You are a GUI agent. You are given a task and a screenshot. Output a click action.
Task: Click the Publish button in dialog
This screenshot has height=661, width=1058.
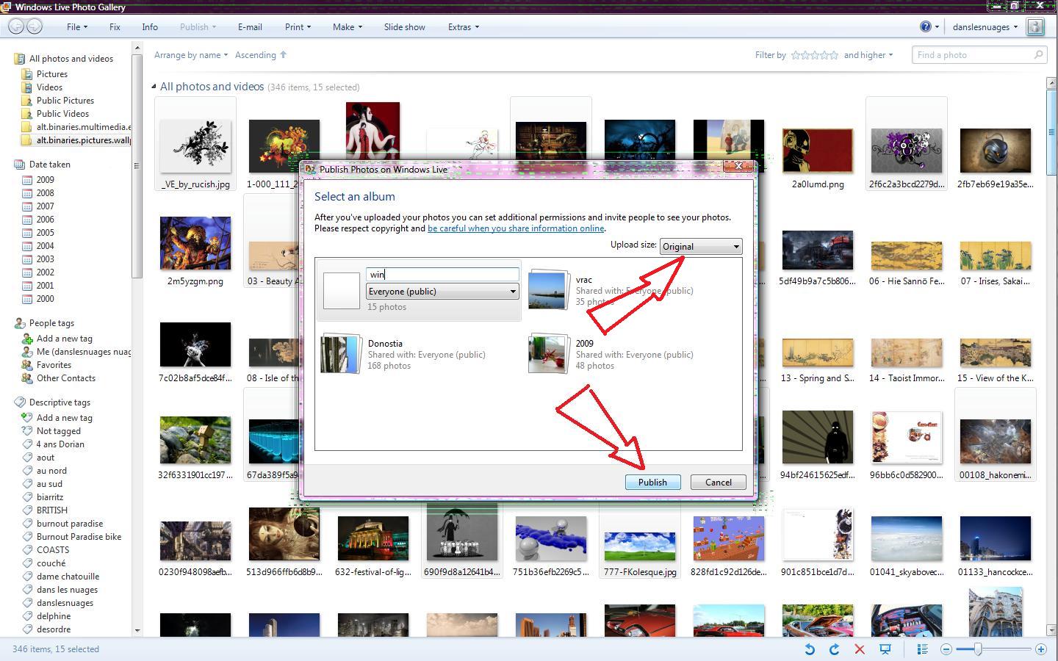point(652,483)
